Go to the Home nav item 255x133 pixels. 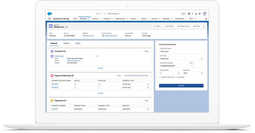pos(75,19)
